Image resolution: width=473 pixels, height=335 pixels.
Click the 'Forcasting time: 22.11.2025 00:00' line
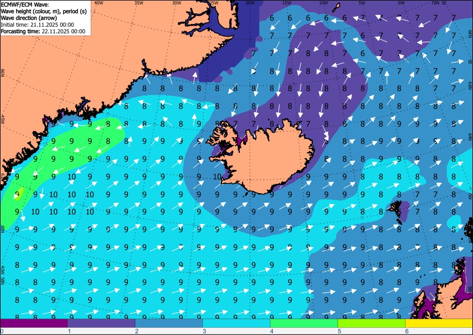pyautogui.click(x=43, y=31)
